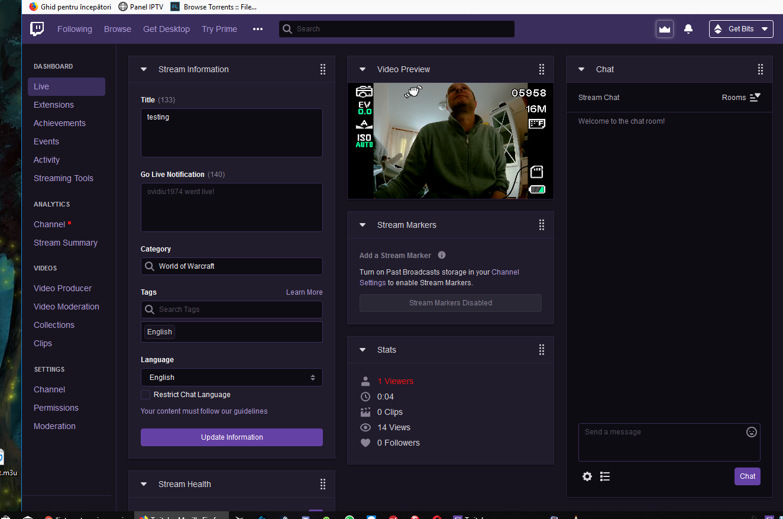783x519 pixels.
Task: Collapse the Stats panel
Action: pos(363,350)
